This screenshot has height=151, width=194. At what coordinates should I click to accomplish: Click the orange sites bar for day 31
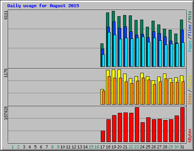183,93
